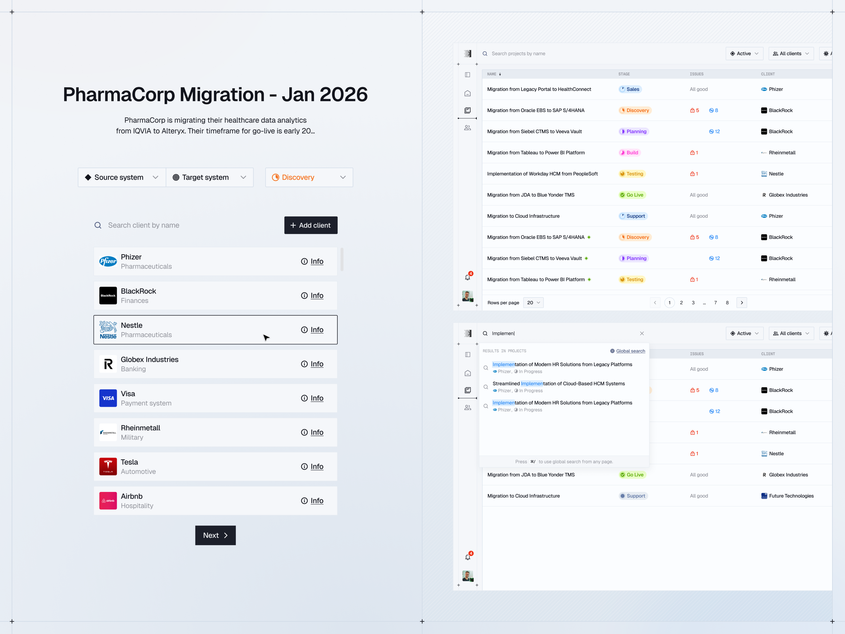Viewport: 845px width, 634px height.
Task: Toggle the sidebar panel icon in upper window
Action: pyautogui.click(x=468, y=75)
